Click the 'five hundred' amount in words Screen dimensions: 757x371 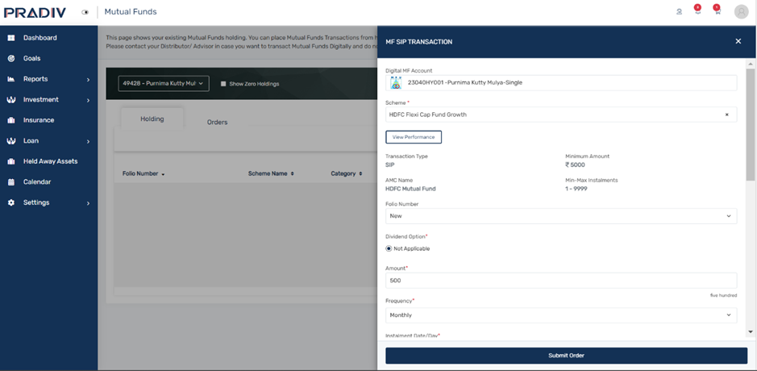point(723,295)
